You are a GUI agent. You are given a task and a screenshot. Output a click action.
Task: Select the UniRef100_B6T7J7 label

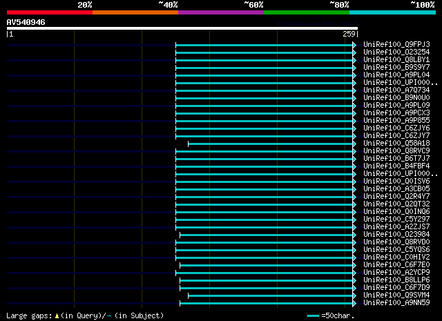coord(396,159)
